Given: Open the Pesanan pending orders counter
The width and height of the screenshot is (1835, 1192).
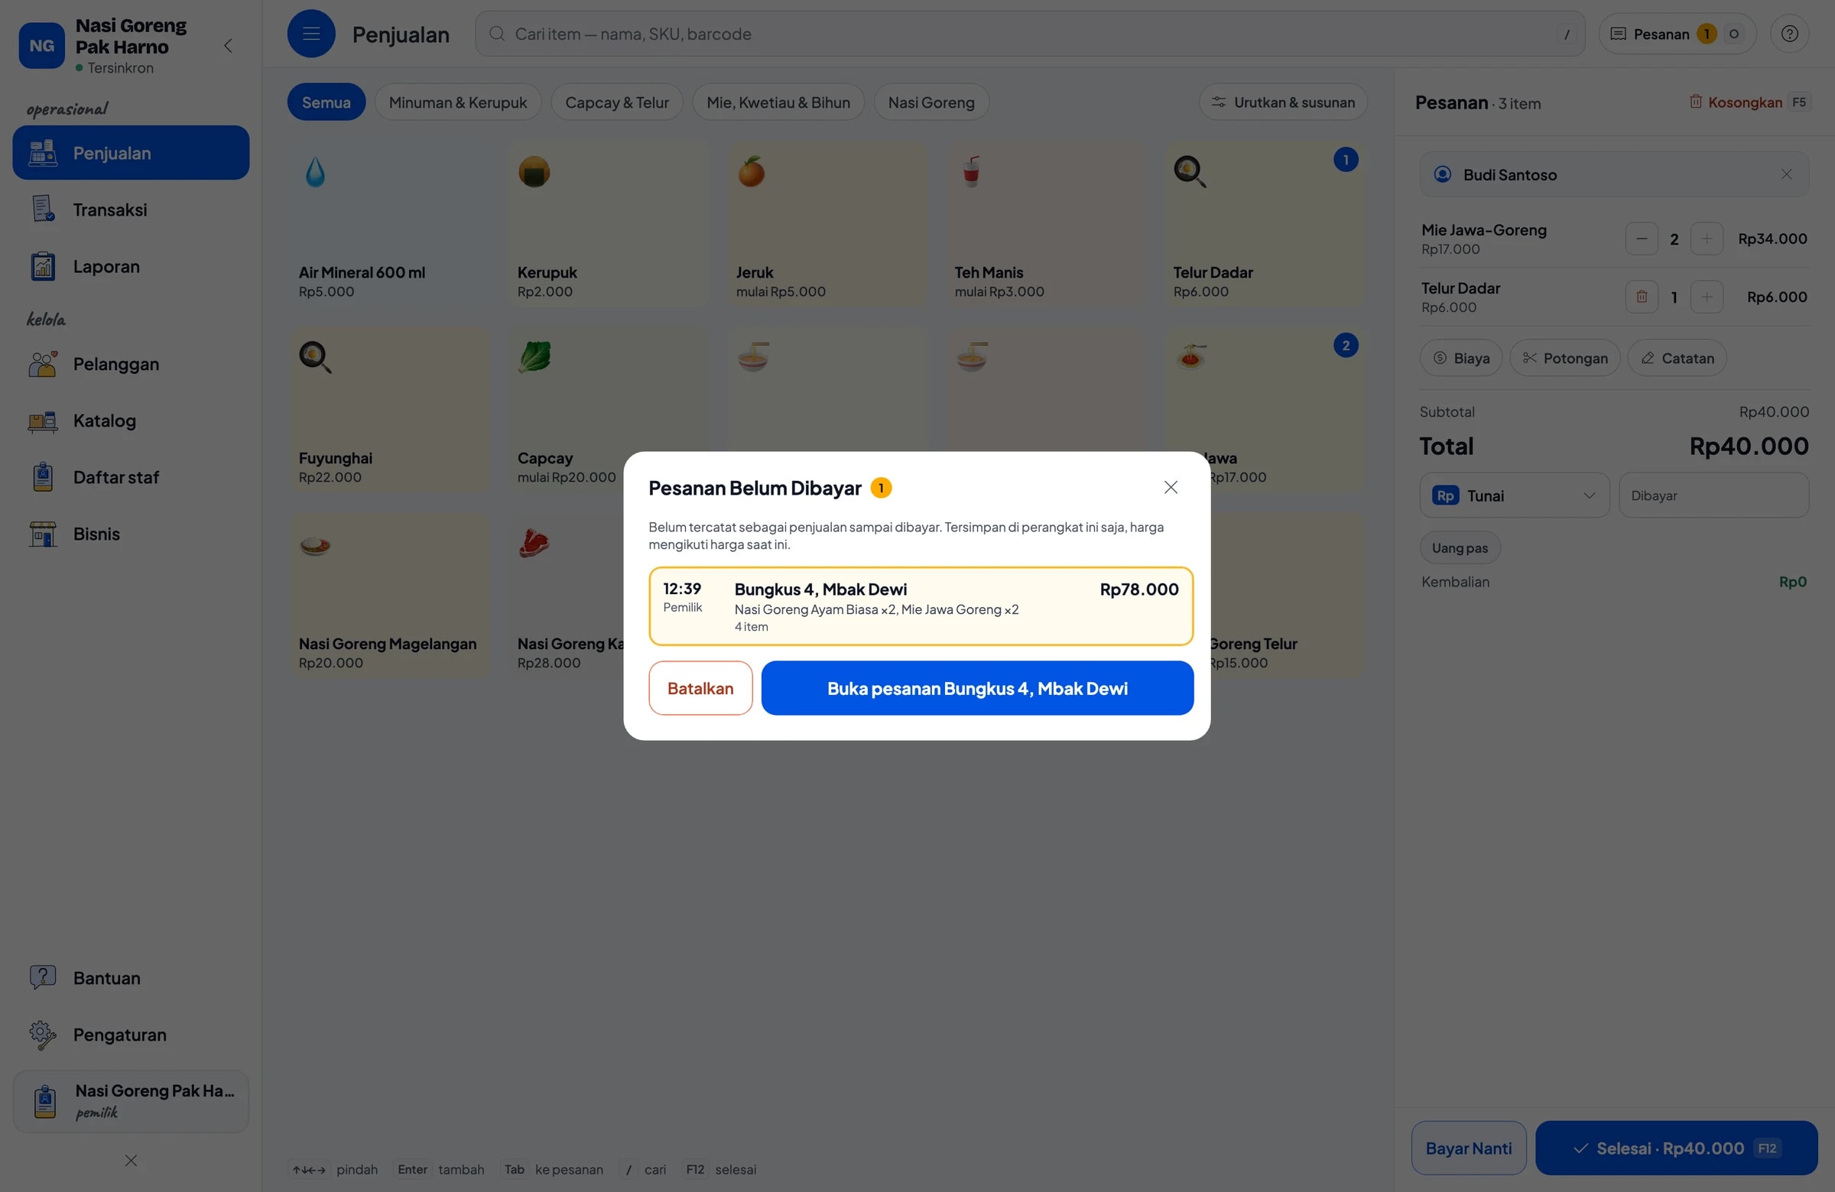Looking at the screenshot, I should click(1676, 33).
